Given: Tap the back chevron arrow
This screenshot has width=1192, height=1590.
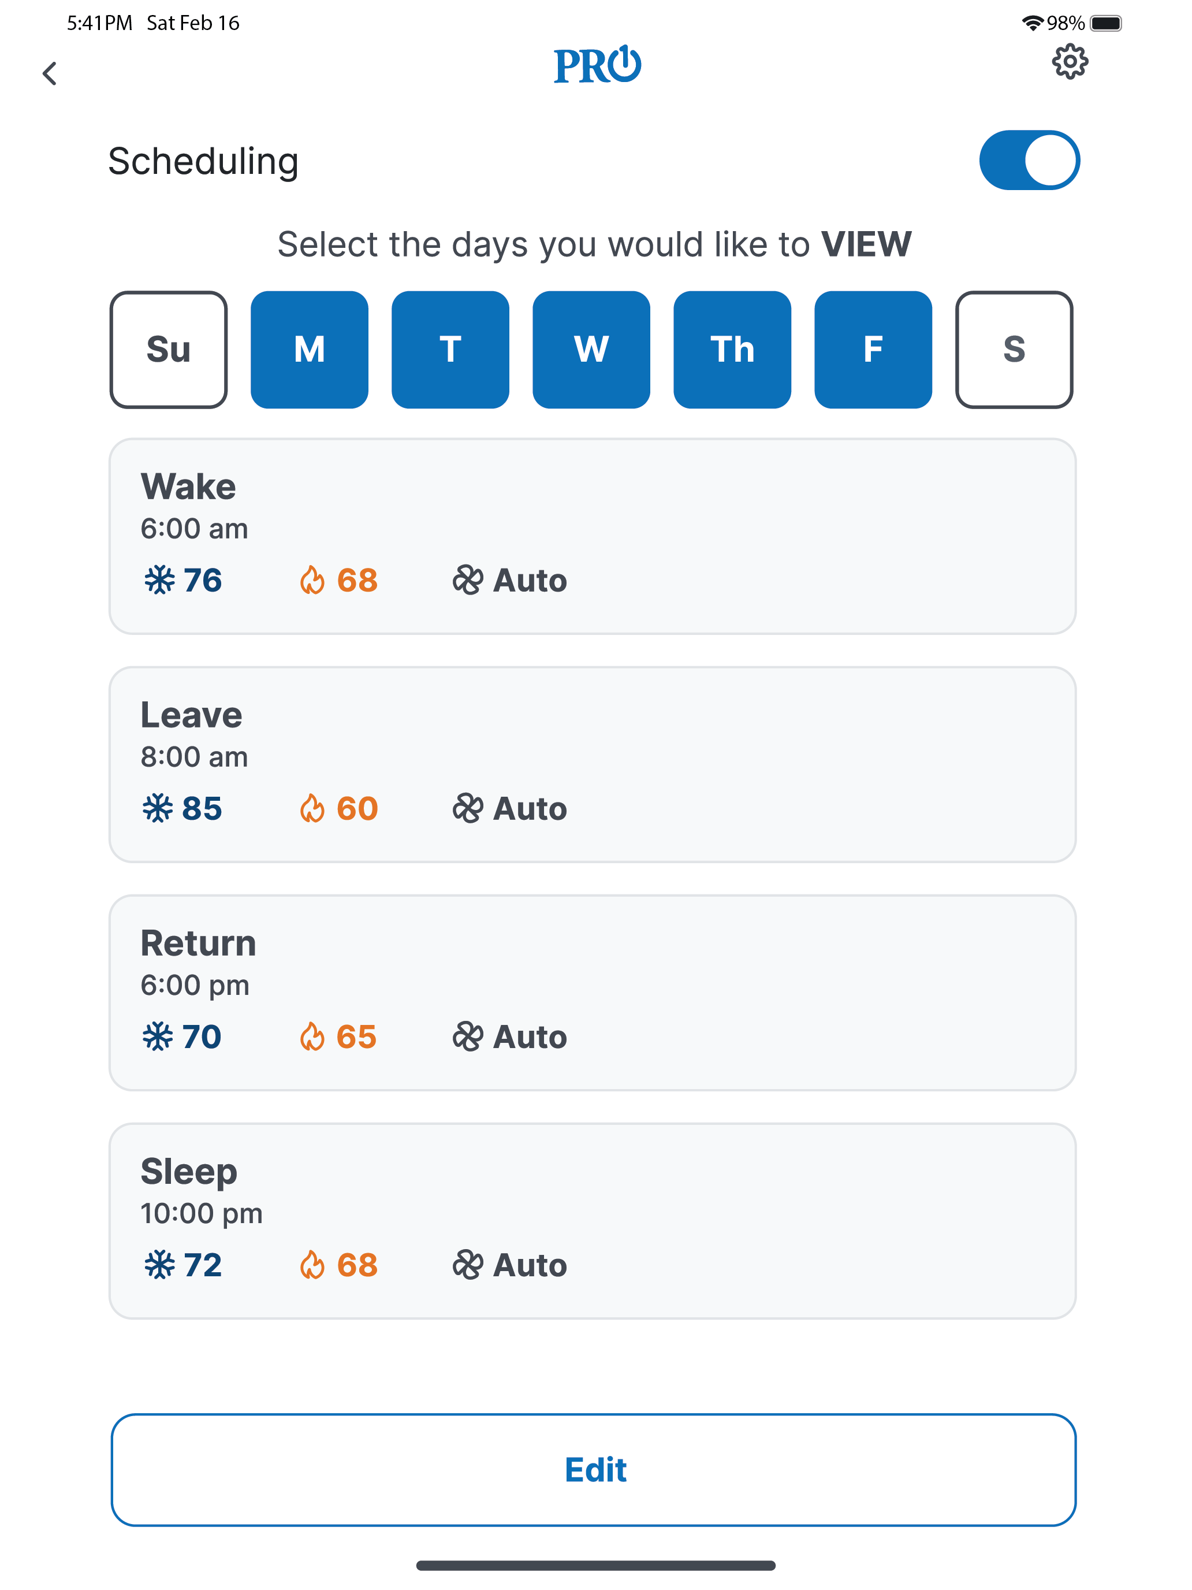Looking at the screenshot, I should (x=50, y=73).
